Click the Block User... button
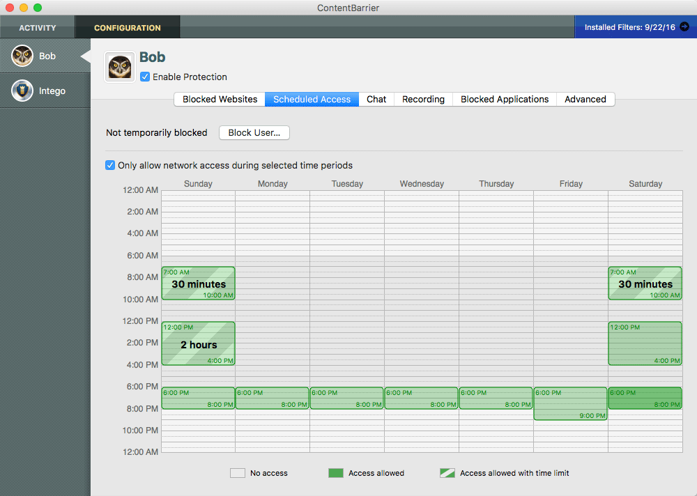 point(254,133)
